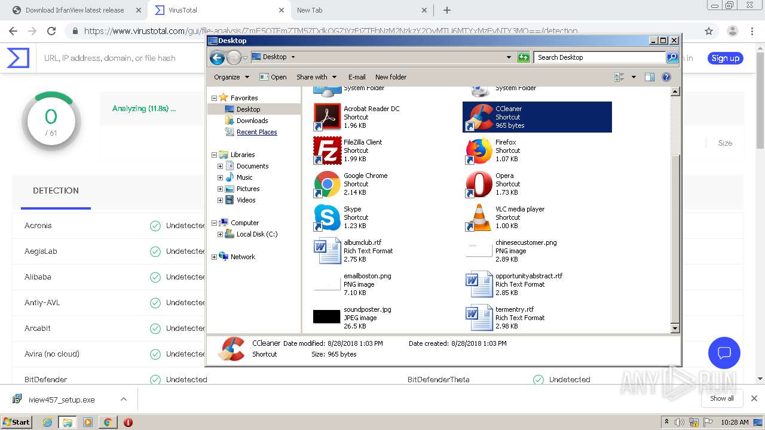The height and width of the screenshot is (430, 765).
Task: Expand the Local Disk (C:) node
Action: 220,234
